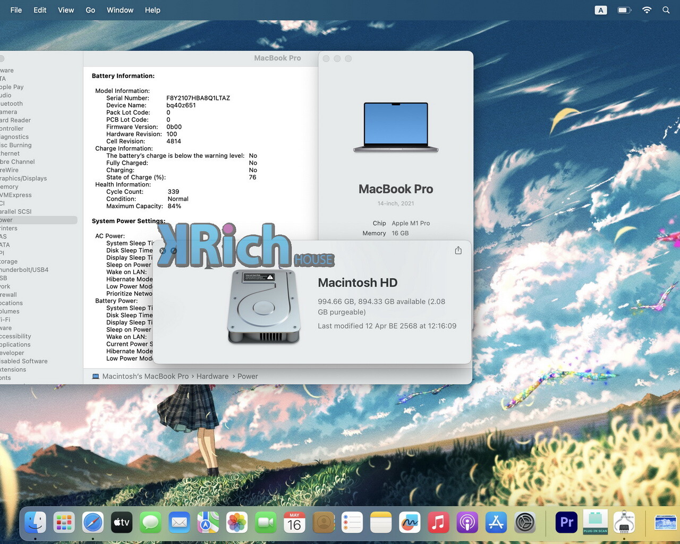This screenshot has width=680, height=544.
Task: Click the Macintosh HD title text
Action: click(x=358, y=283)
